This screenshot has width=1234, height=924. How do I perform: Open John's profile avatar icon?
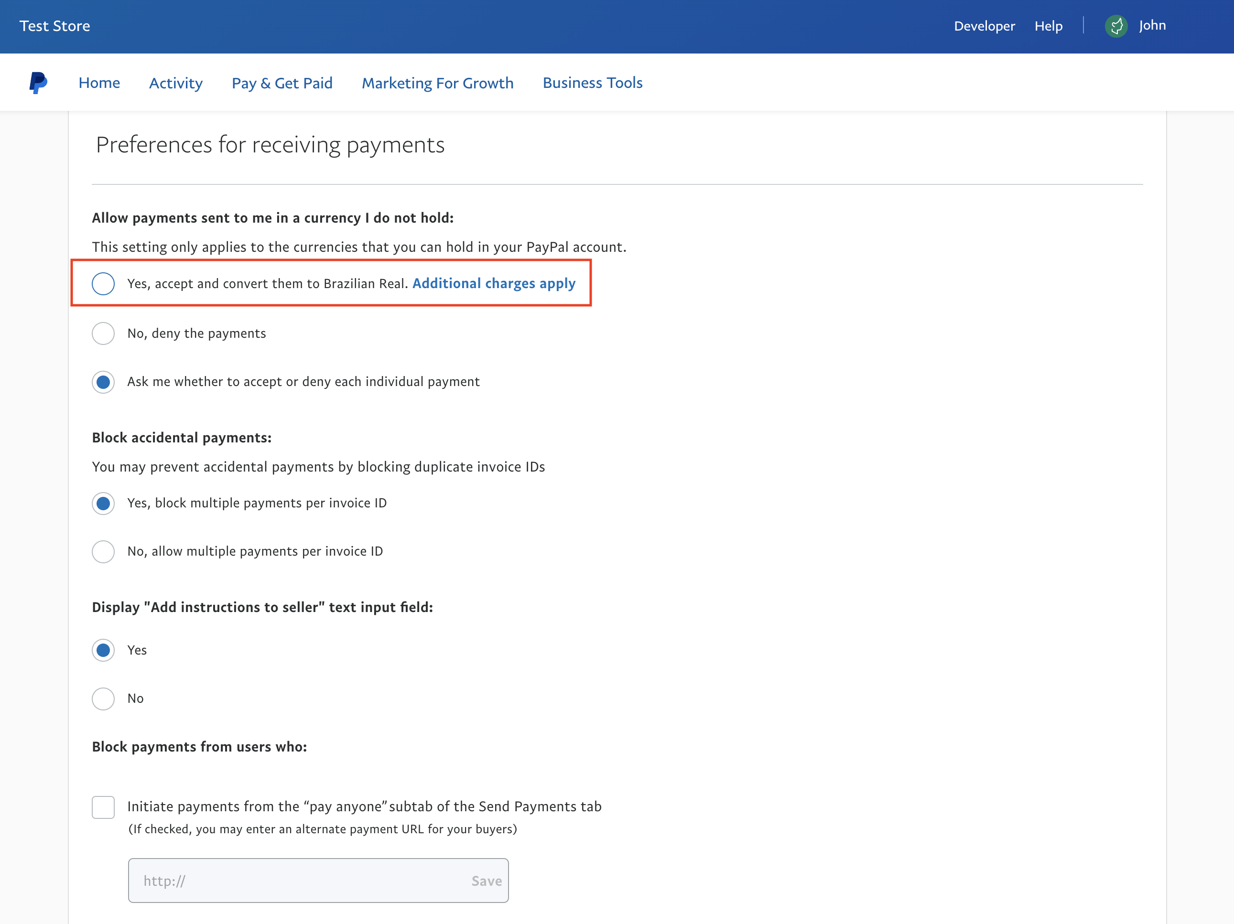1116,26
